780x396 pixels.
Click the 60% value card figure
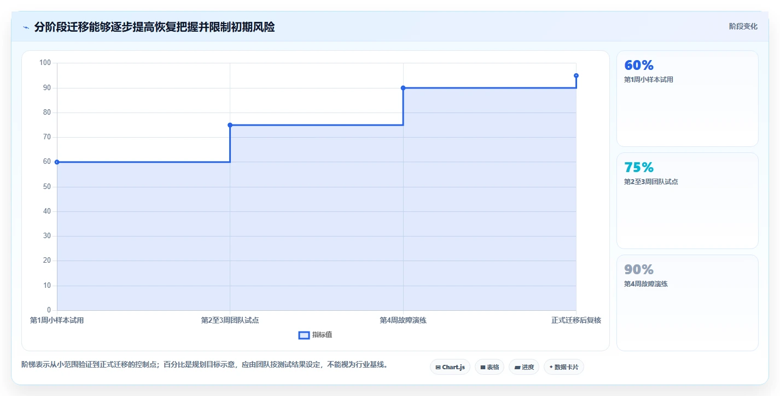[x=639, y=66]
